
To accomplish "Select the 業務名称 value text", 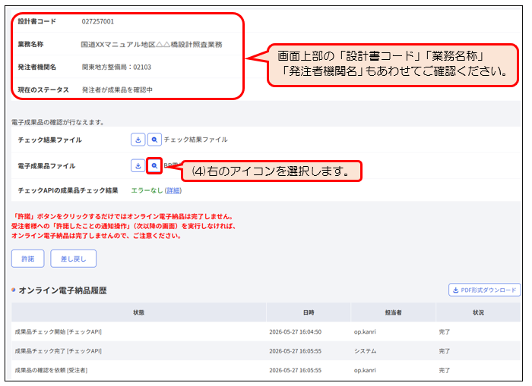I will pos(151,44).
